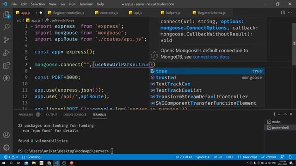The height and width of the screenshot is (166, 296).
Task: Switch to the Register.controller.js tab
Action: pos(68,13)
